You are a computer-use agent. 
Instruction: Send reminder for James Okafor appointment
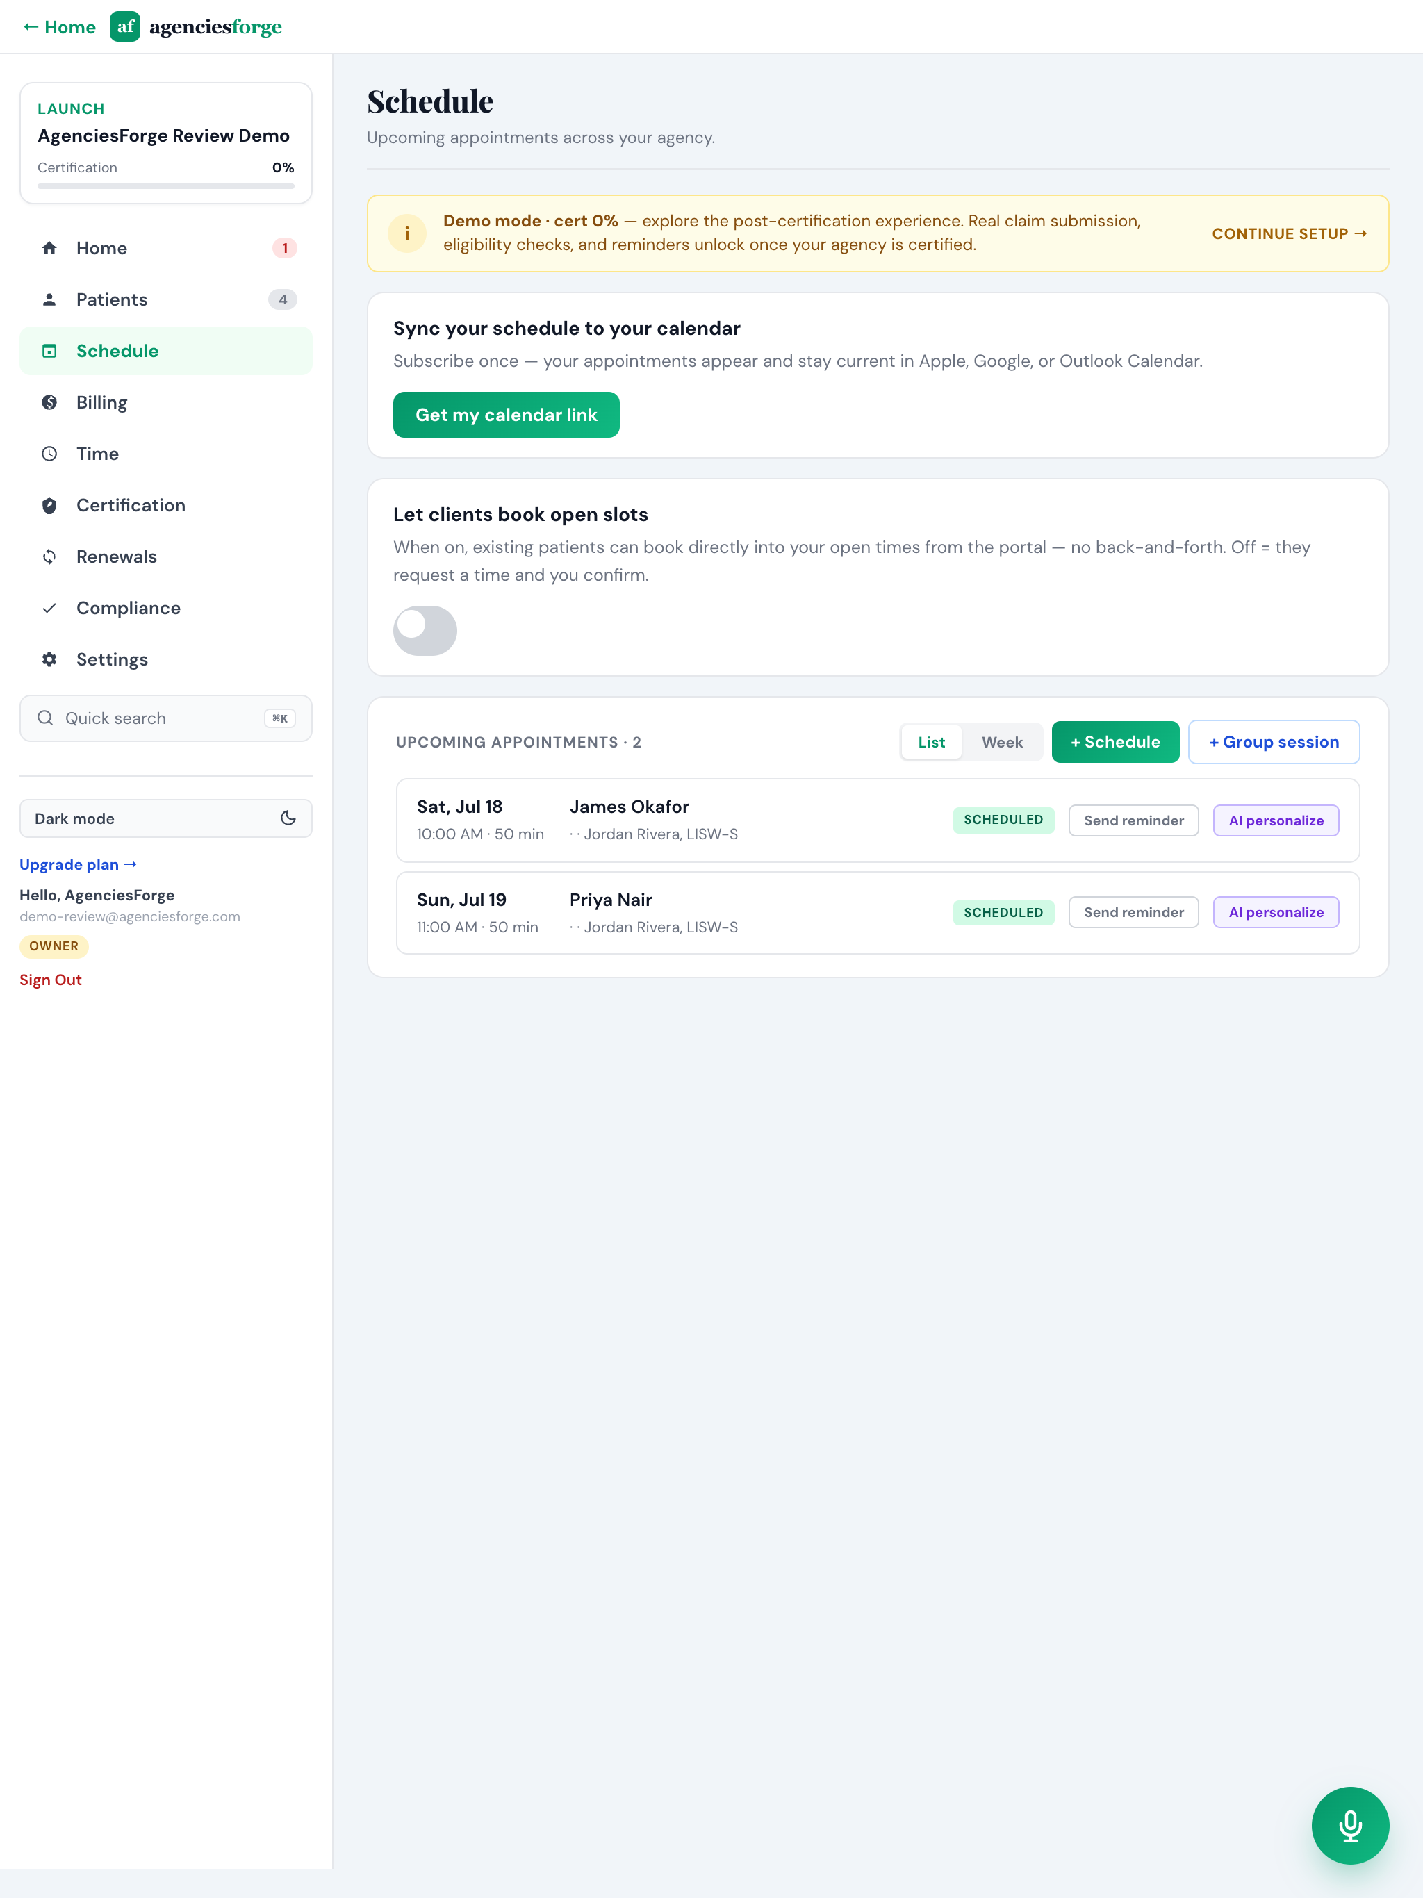point(1133,820)
